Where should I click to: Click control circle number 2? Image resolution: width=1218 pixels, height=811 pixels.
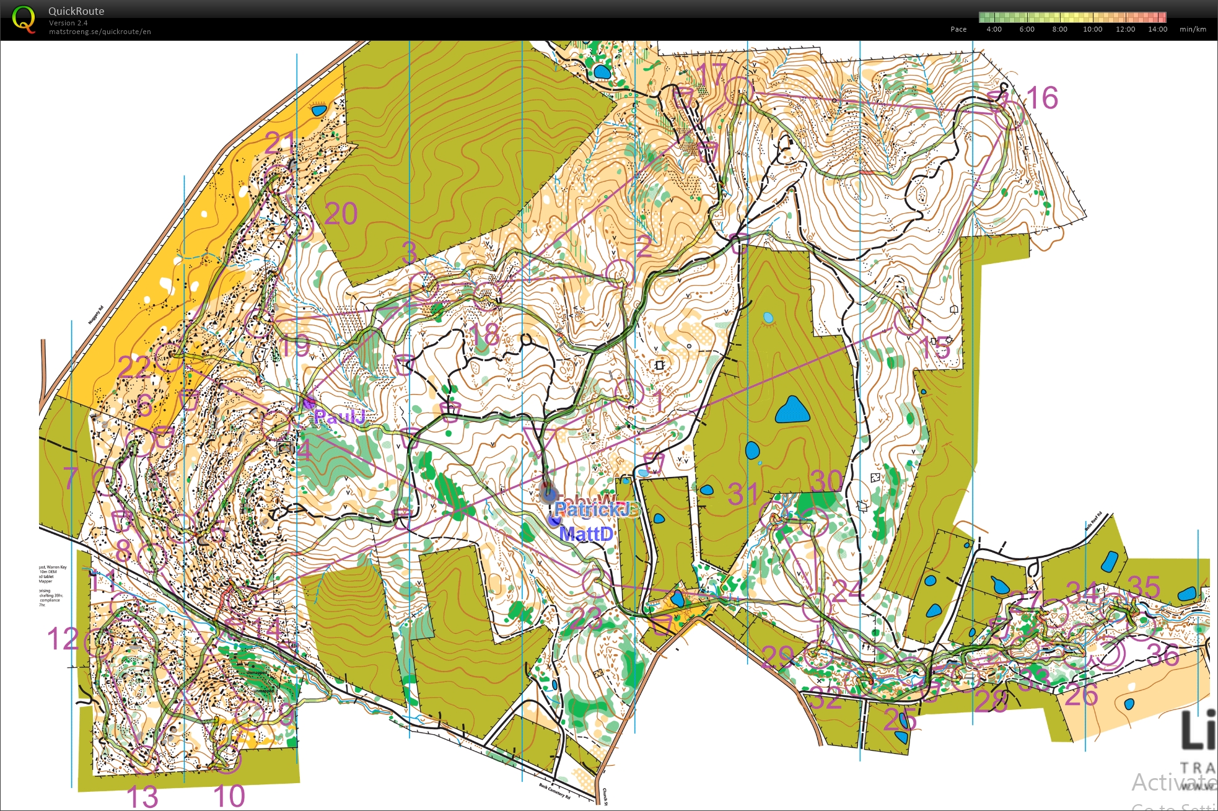coord(620,273)
